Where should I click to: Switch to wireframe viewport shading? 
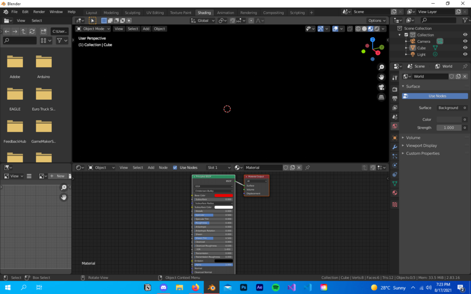point(358,29)
